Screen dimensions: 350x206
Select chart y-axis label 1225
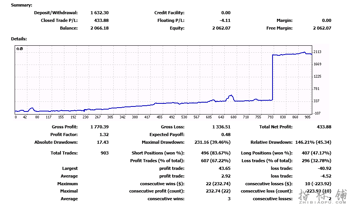coord(317,76)
